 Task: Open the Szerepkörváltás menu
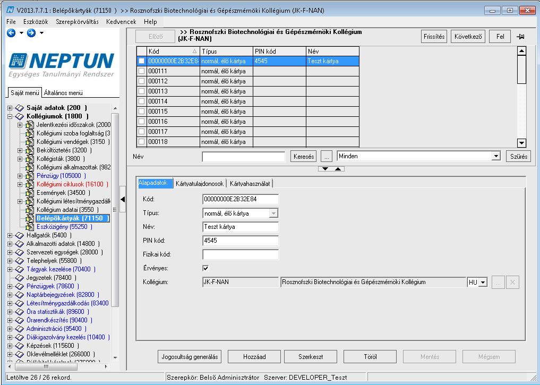click(77, 22)
